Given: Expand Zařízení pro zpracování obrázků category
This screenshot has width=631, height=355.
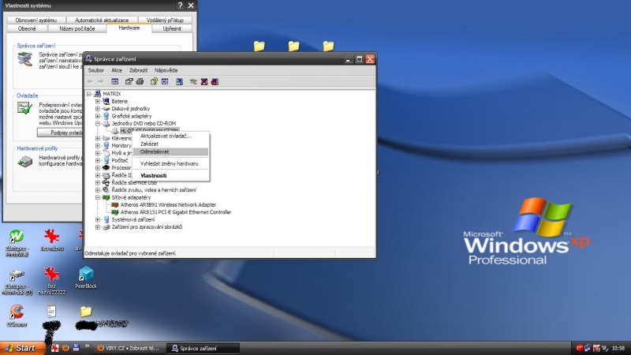Looking at the screenshot, I should click(97, 227).
